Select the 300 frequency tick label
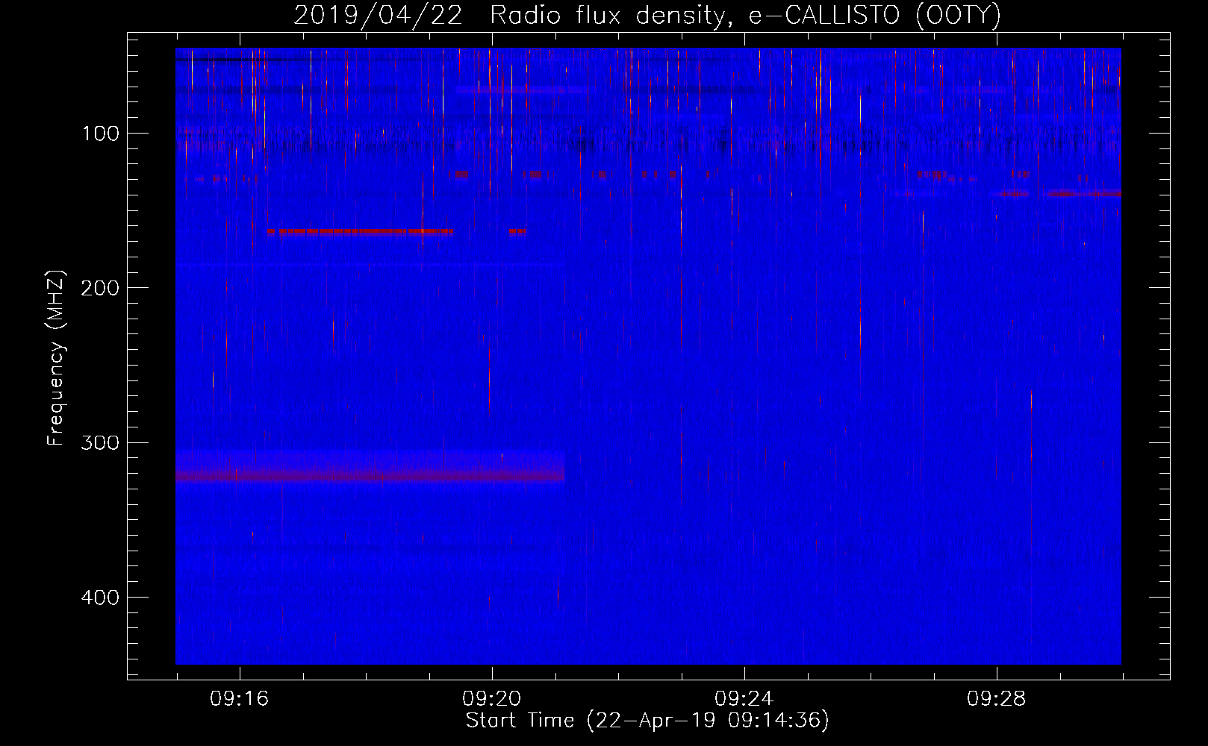The width and height of the screenshot is (1208, 746). 100,442
